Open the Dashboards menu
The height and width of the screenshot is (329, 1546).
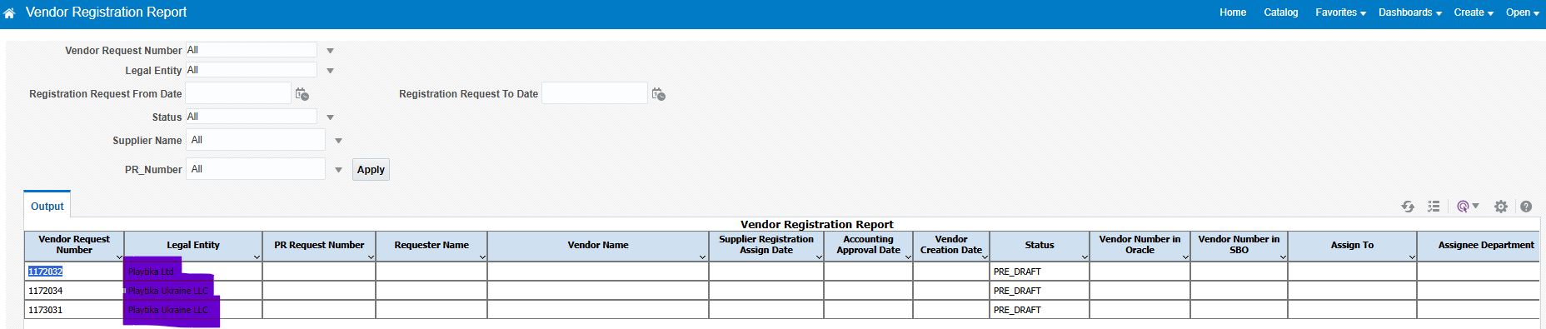(x=1410, y=12)
